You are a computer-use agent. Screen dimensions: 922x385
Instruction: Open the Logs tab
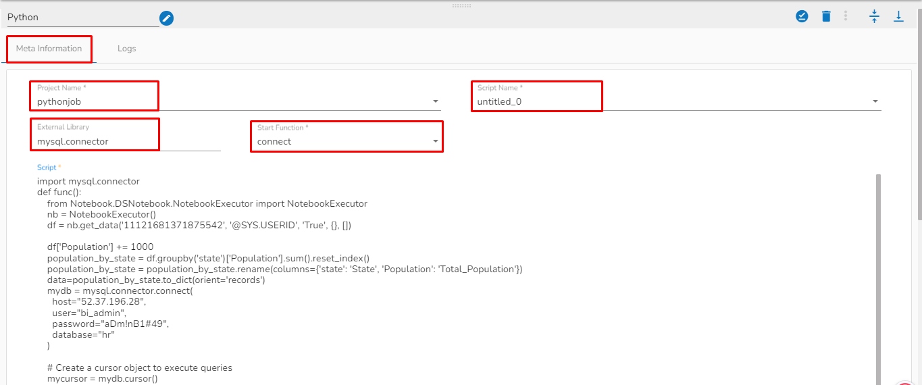click(x=126, y=49)
